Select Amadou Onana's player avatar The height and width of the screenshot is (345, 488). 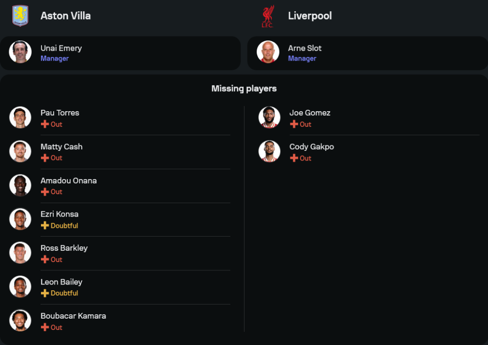[x=20, y=185]
